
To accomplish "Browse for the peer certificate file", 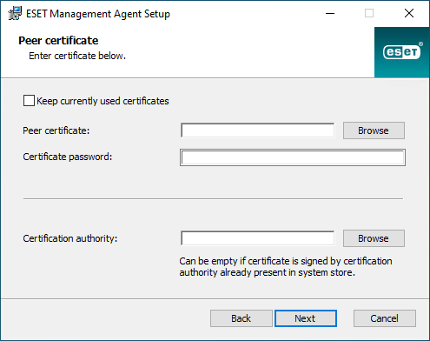I will click(x=374, y=130).
